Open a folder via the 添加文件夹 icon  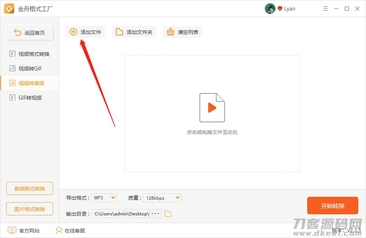tap(119, 32)
